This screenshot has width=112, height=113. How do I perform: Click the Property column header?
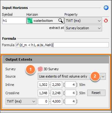click(71, 14)
